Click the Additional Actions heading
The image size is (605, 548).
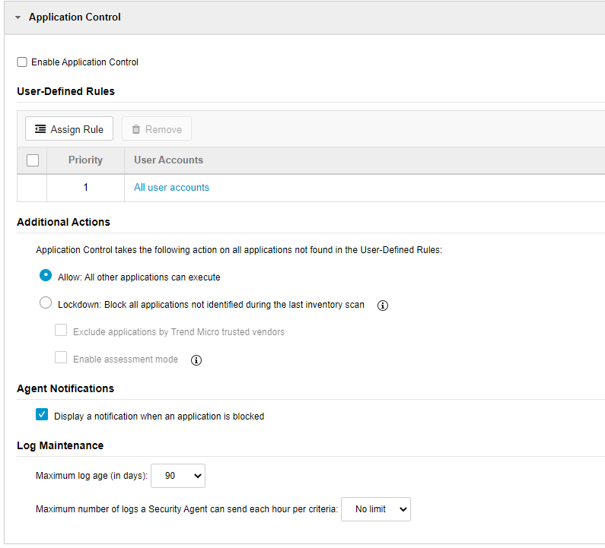tap(64, 222)
